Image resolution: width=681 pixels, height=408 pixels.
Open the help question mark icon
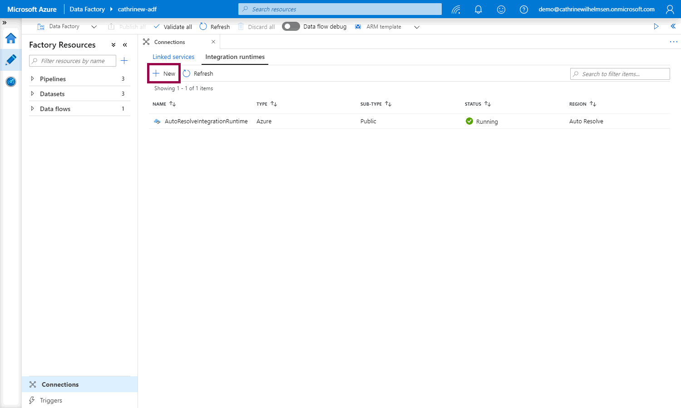coord(524,9)
